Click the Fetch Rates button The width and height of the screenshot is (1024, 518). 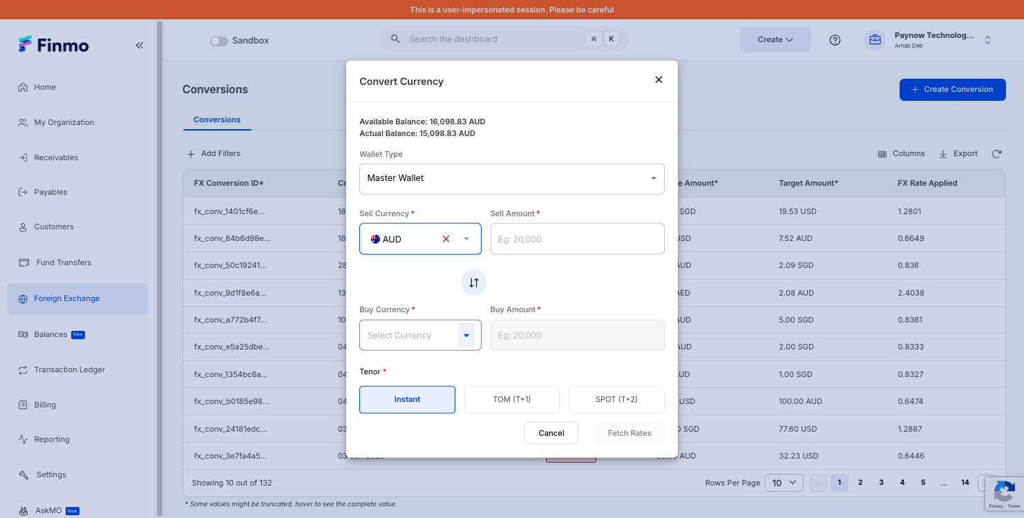(629, 433)
